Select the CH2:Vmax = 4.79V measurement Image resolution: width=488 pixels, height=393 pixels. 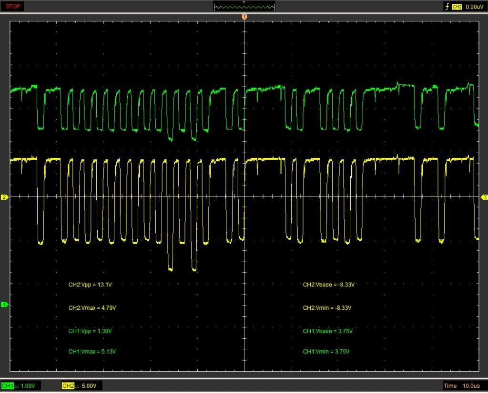(92, 308)
